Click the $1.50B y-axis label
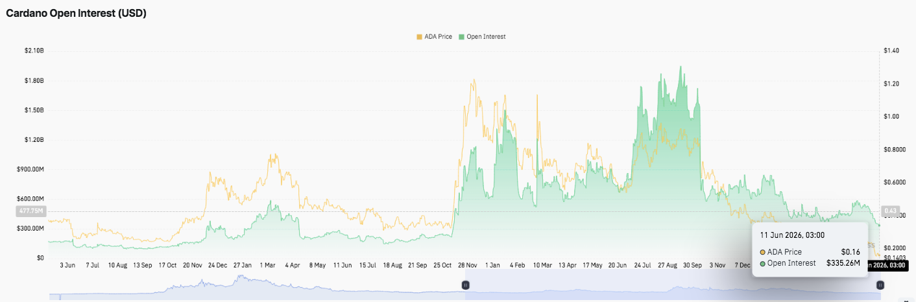 coord(34,110)
